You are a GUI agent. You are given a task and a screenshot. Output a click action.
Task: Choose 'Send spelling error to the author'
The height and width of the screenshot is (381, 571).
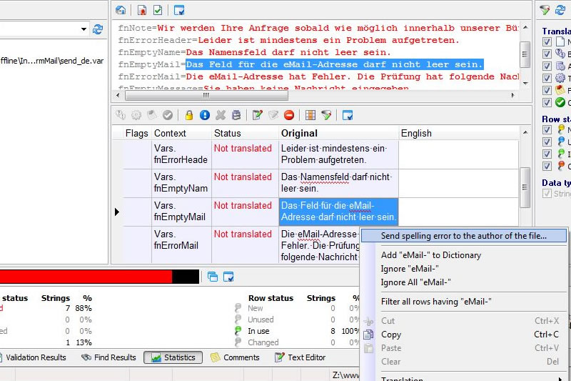[x=464, y=236]
